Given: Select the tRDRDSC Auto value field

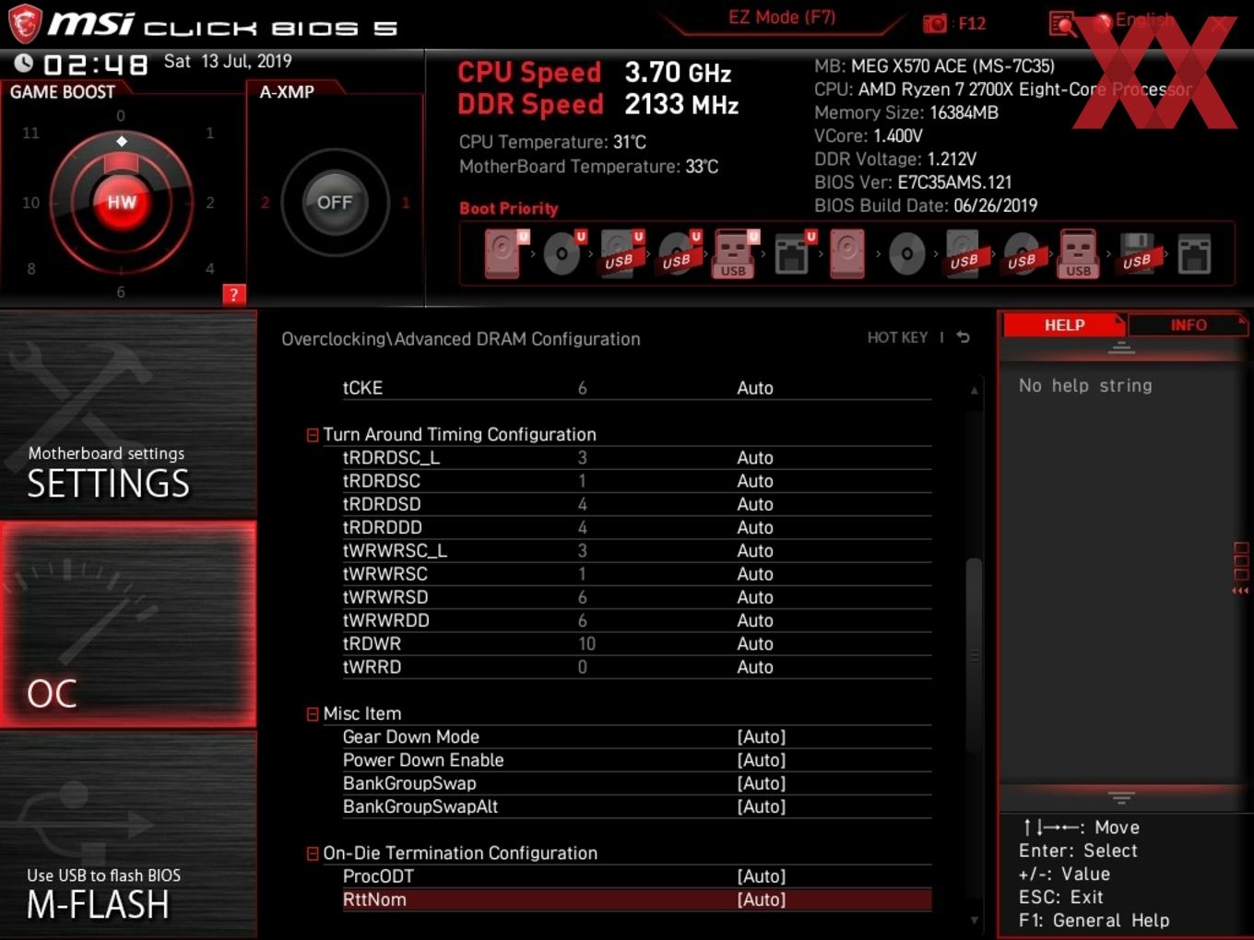Looking at the screenshot, I should tap(755, 481).
